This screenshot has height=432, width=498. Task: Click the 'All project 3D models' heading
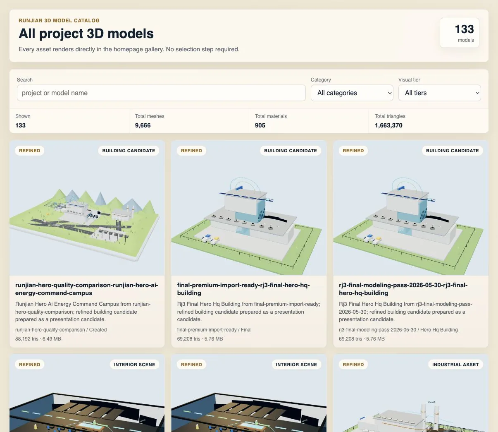point(86,34)
